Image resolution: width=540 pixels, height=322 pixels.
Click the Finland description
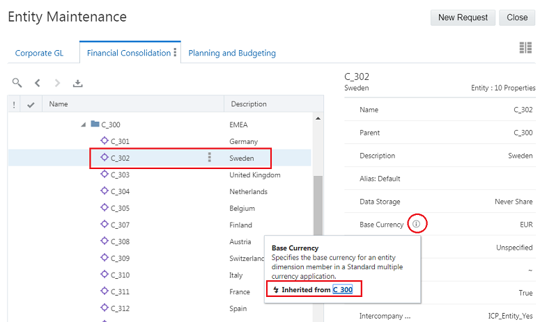point(240,225)
